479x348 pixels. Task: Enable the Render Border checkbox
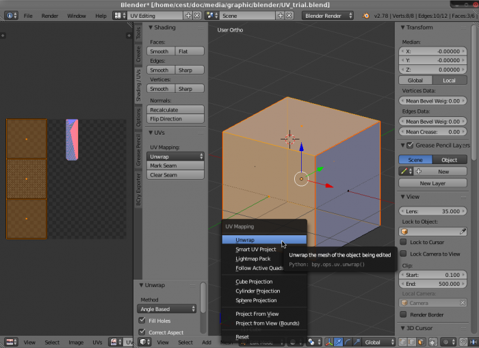(x=404, y=314)
